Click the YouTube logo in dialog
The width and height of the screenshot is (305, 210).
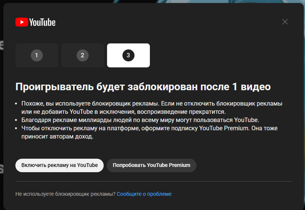(x=35, y=22)
